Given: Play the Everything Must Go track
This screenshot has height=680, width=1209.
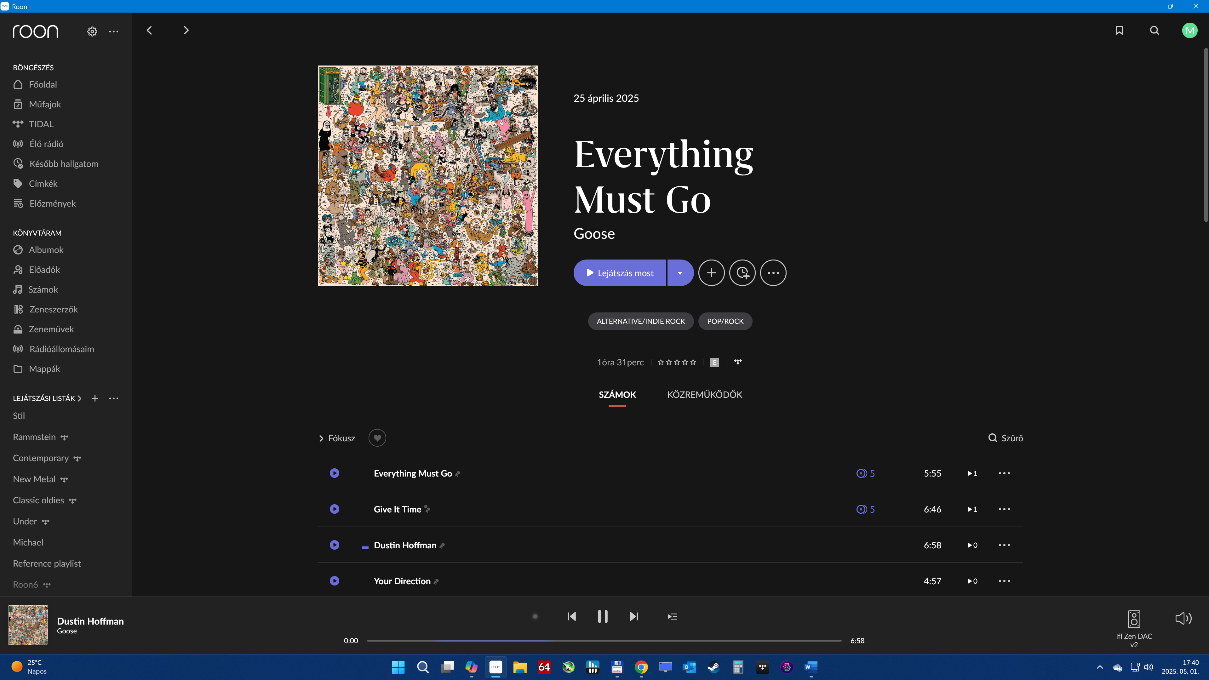Looking at the screenshot, I should (335, 473).
